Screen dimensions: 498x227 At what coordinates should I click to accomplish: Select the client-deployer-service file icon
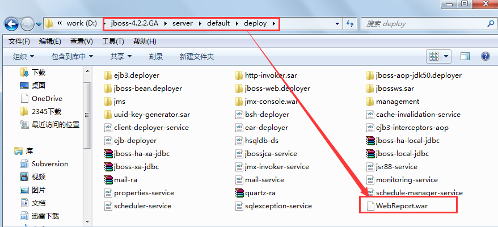coord(108,128)
